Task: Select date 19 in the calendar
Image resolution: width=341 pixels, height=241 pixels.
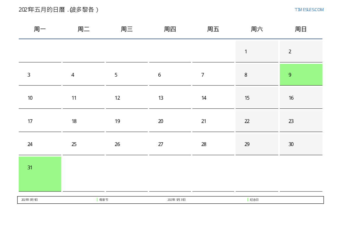Action: click(x=127, y=121)
